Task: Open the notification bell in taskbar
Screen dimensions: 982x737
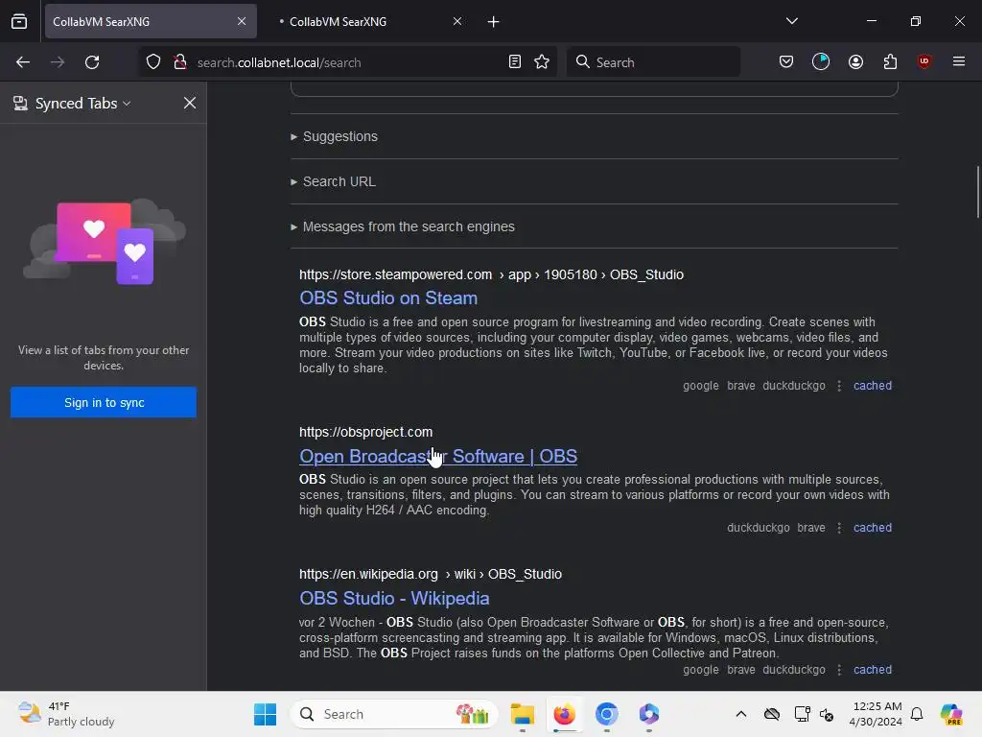Action: click(x=917, y=714)
